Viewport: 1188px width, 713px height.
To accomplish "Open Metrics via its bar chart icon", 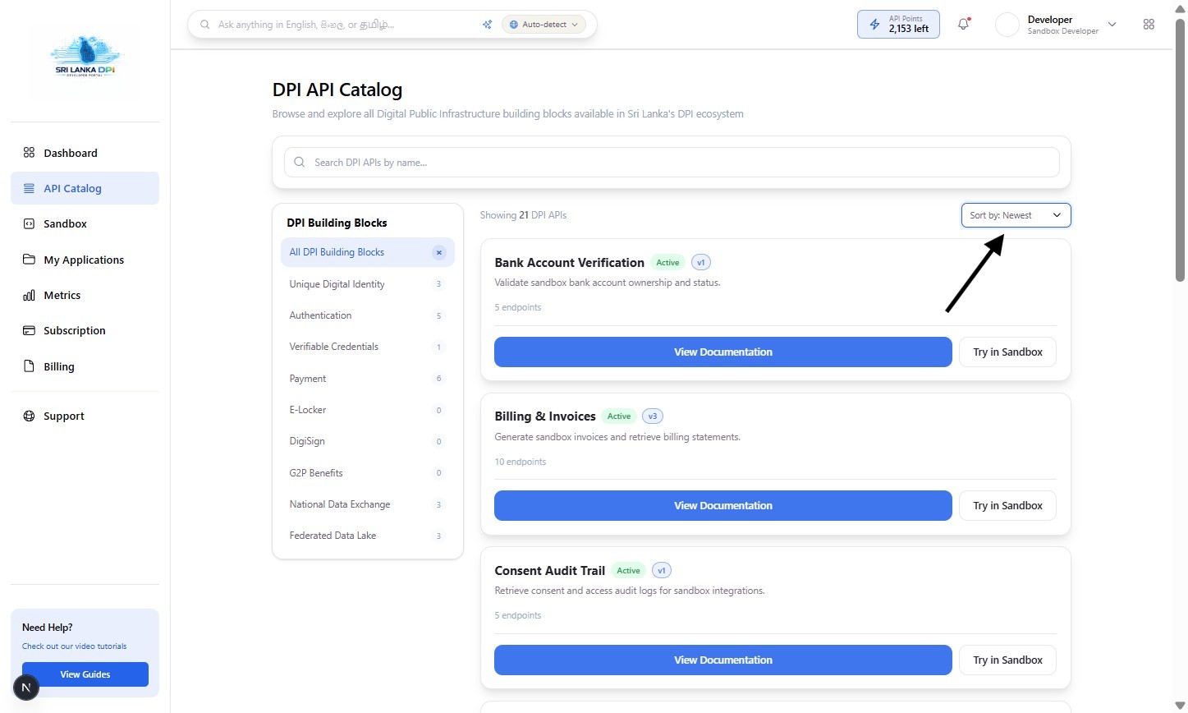I will coord(29,295).
